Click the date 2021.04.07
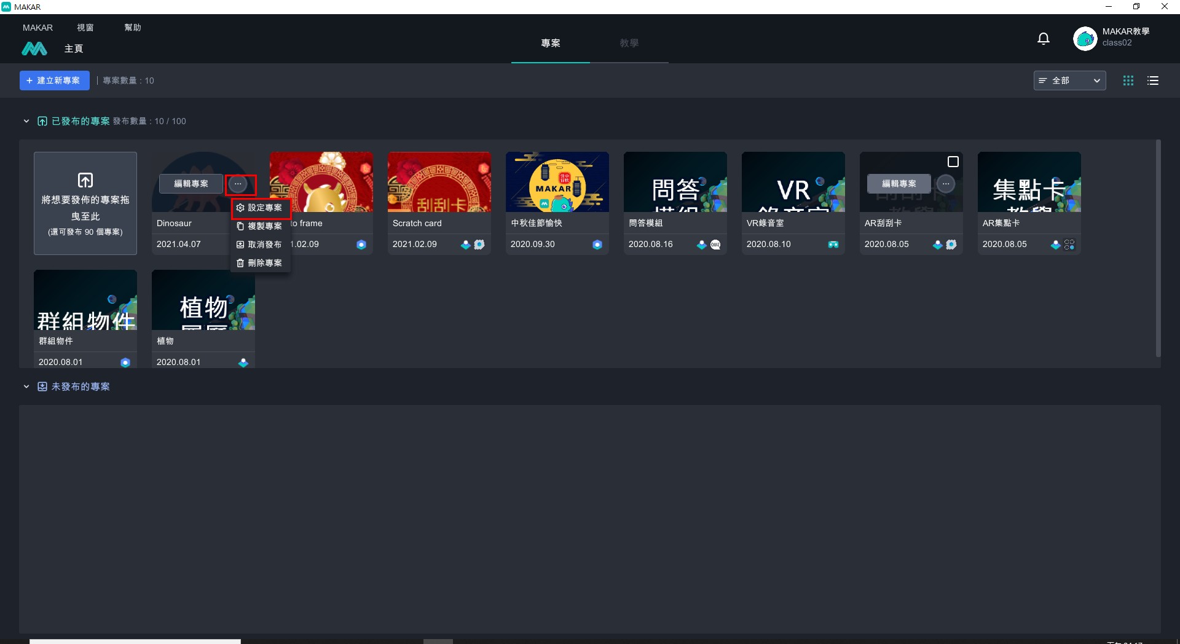Image resolution: width=1180 pixels, height=644 pixels. click(178, 244)
